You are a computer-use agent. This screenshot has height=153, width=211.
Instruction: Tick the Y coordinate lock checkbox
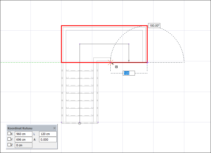(x=9, y=139)
